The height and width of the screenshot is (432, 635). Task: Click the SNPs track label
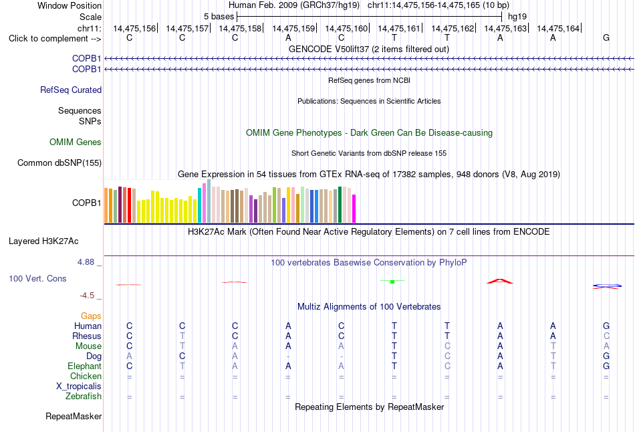tap(90, 121)
